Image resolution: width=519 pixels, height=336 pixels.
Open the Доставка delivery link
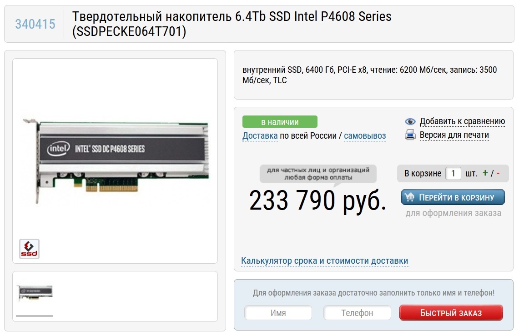click(x=260, y=136)
